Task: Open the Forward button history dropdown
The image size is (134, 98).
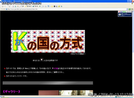Action: coord(11,6)
